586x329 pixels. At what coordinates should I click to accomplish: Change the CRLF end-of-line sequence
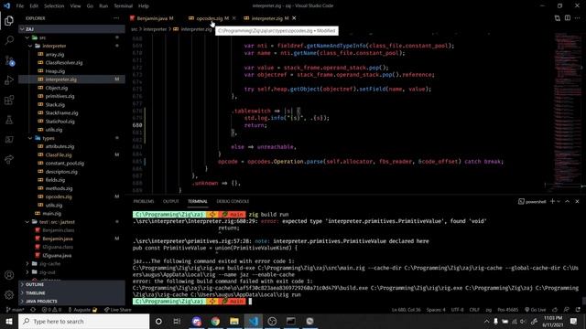click(x=474, y=310)
